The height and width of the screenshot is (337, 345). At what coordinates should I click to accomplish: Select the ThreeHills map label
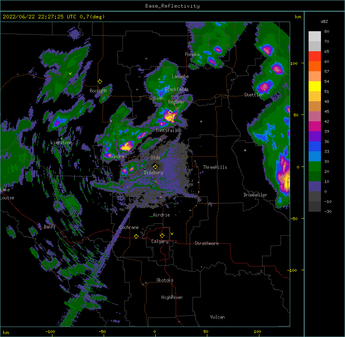tap(215, 167)
